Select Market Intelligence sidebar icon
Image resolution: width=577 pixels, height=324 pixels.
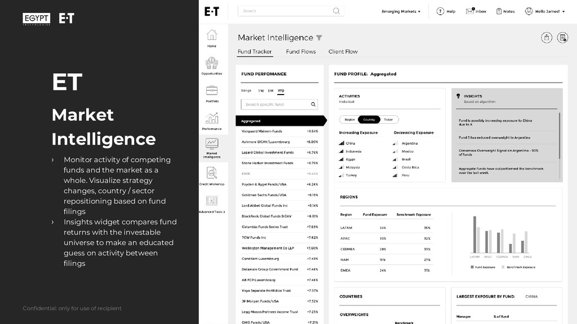[x=212, y=143]
